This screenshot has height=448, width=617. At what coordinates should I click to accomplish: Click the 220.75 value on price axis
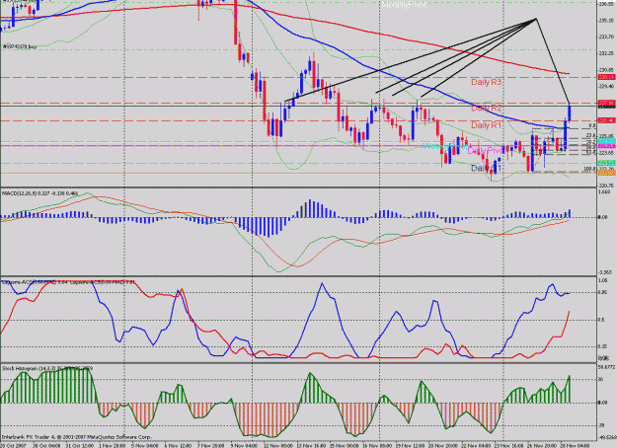point(605,186)
